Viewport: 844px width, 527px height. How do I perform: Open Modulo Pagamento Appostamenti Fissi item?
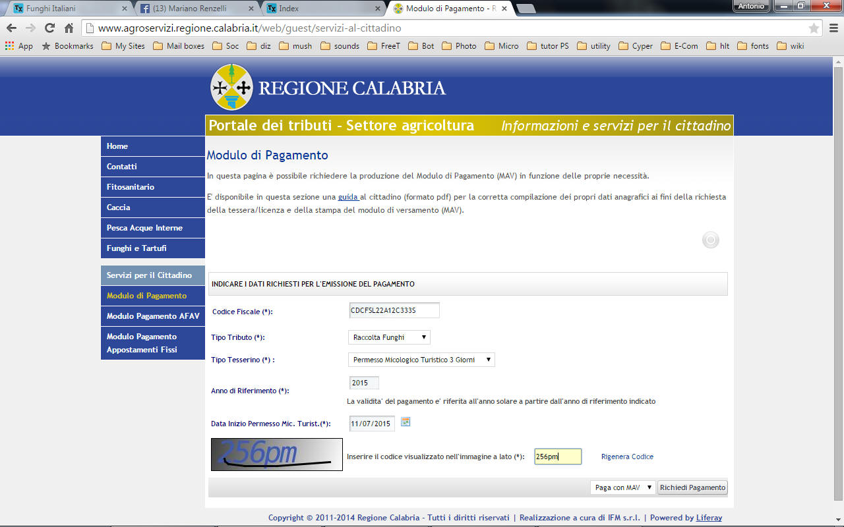tap(153, 343)
